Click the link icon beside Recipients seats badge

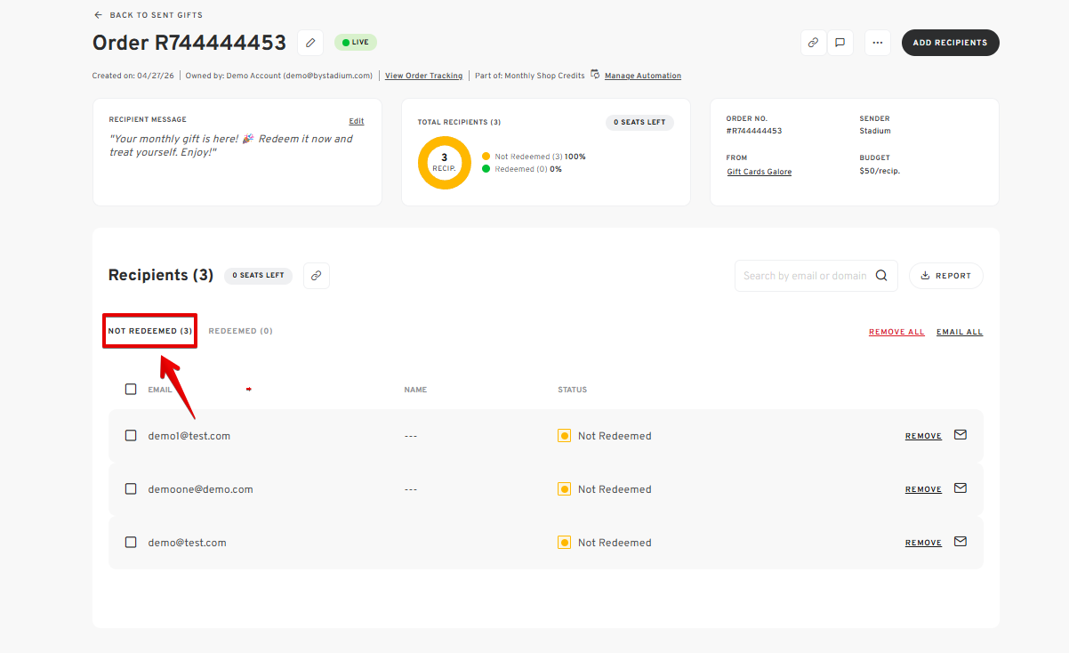[x=317, y=276]
